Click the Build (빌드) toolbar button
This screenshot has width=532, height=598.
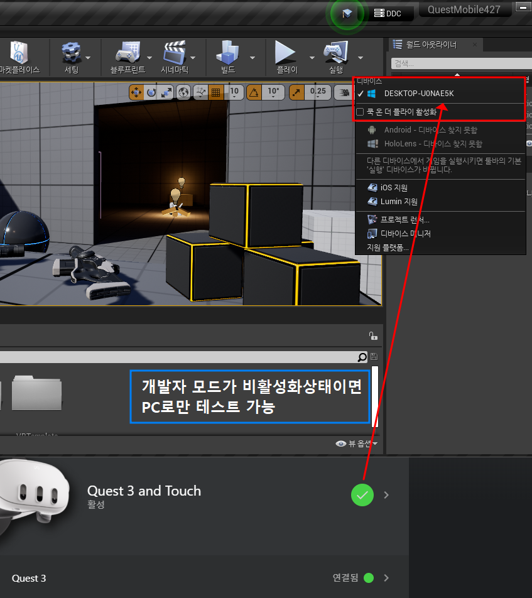[x=227, y=57]
